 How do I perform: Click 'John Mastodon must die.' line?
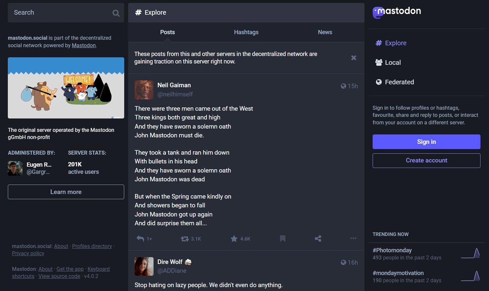click(169, 135)
